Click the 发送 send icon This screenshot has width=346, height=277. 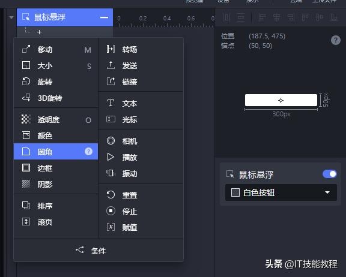(x=111, y=65)
